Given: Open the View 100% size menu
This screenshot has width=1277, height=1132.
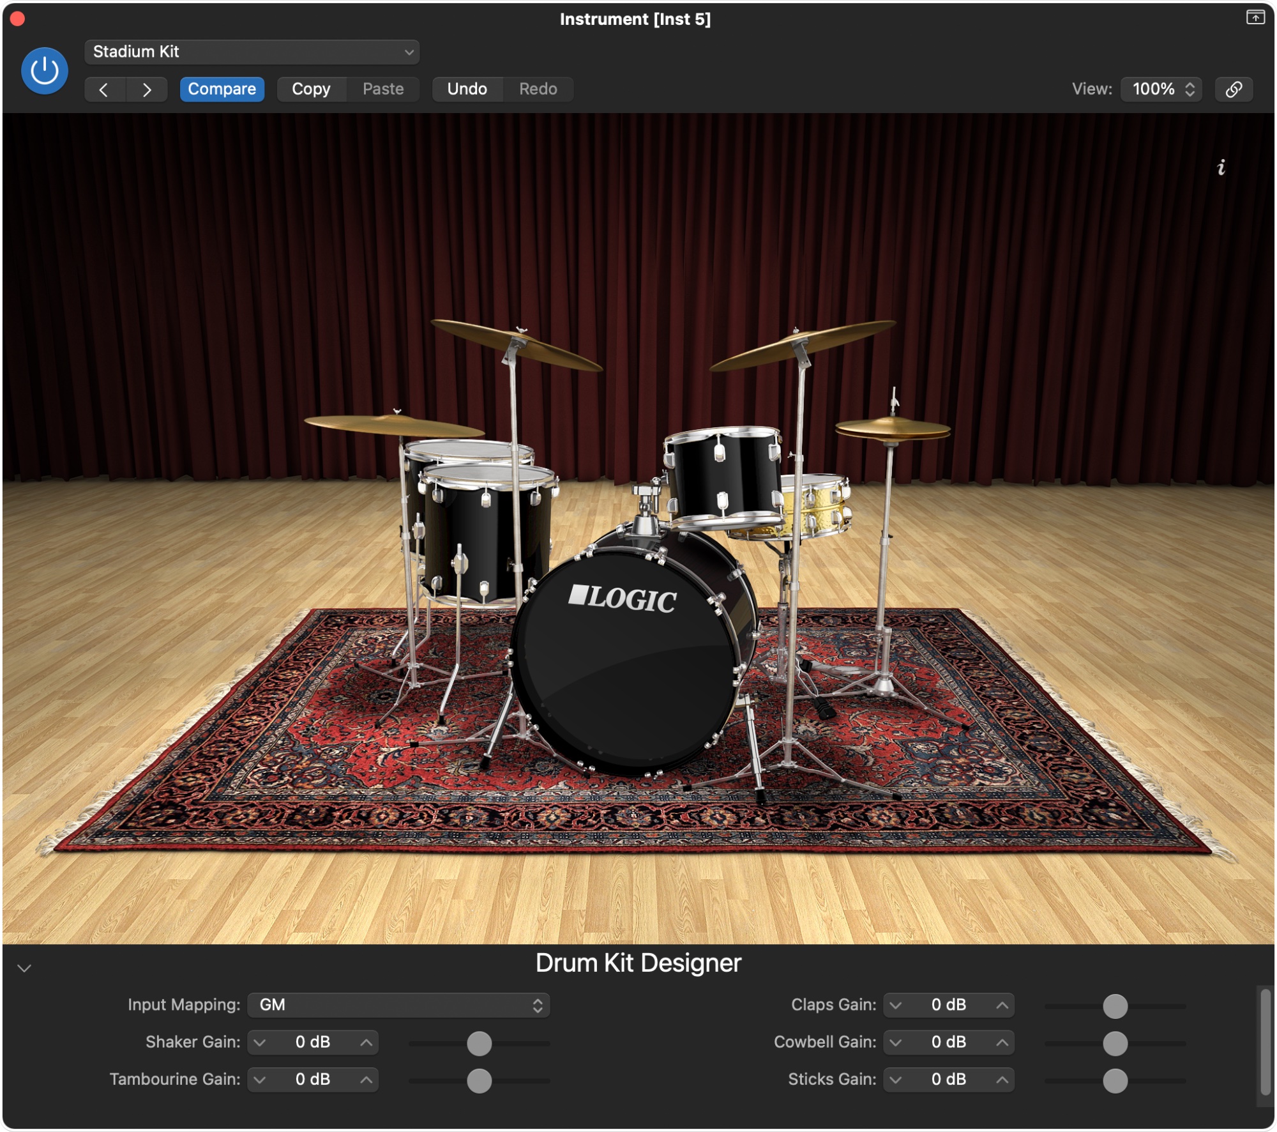Looking at the screenshot, I should 1161,89.
